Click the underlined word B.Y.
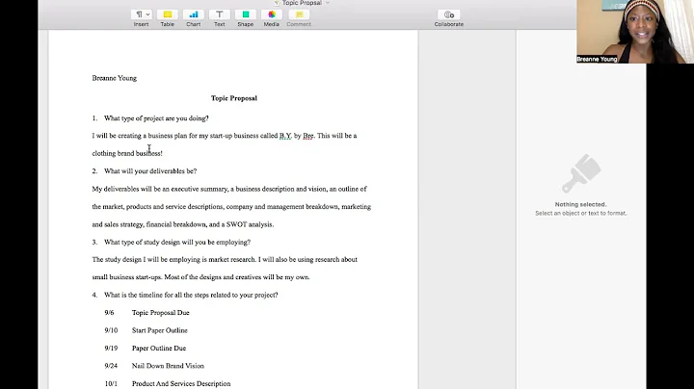The height and width of the screenshot is (389, 694). pyautogui.click(x=285, y=136)
